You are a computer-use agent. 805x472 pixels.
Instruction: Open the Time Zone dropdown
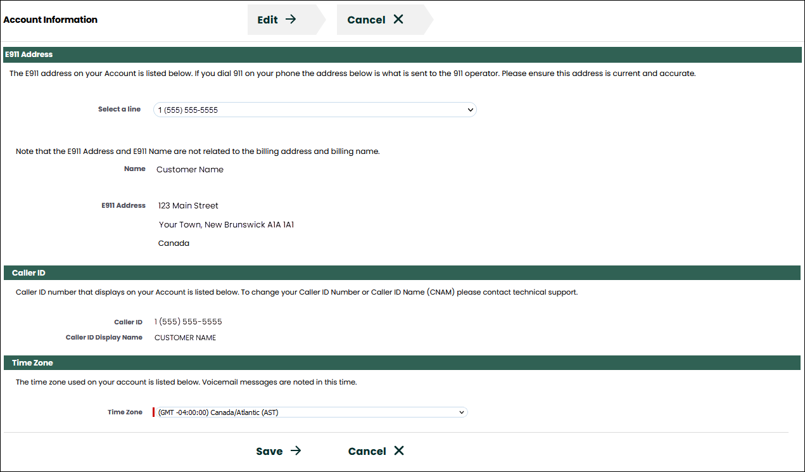[x=310, y=412]
